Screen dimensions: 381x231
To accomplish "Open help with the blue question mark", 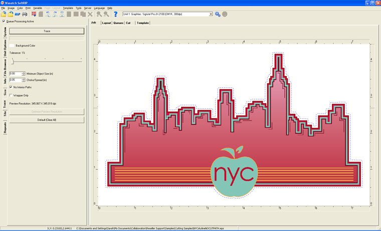I will (116, 15).
